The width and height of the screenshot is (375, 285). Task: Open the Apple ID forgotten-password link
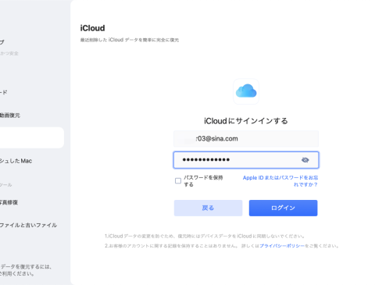click(x=280, y=181)
